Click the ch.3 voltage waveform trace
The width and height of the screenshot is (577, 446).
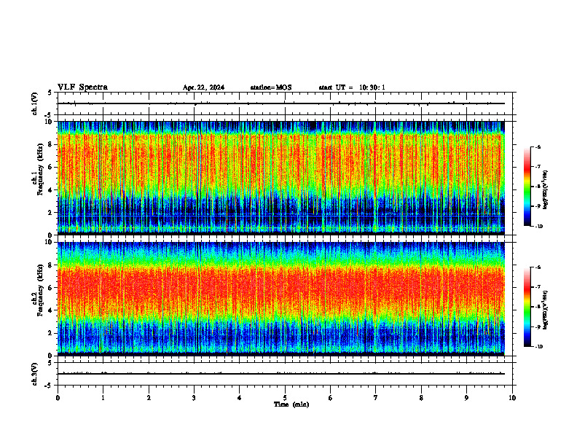[281, 374]
